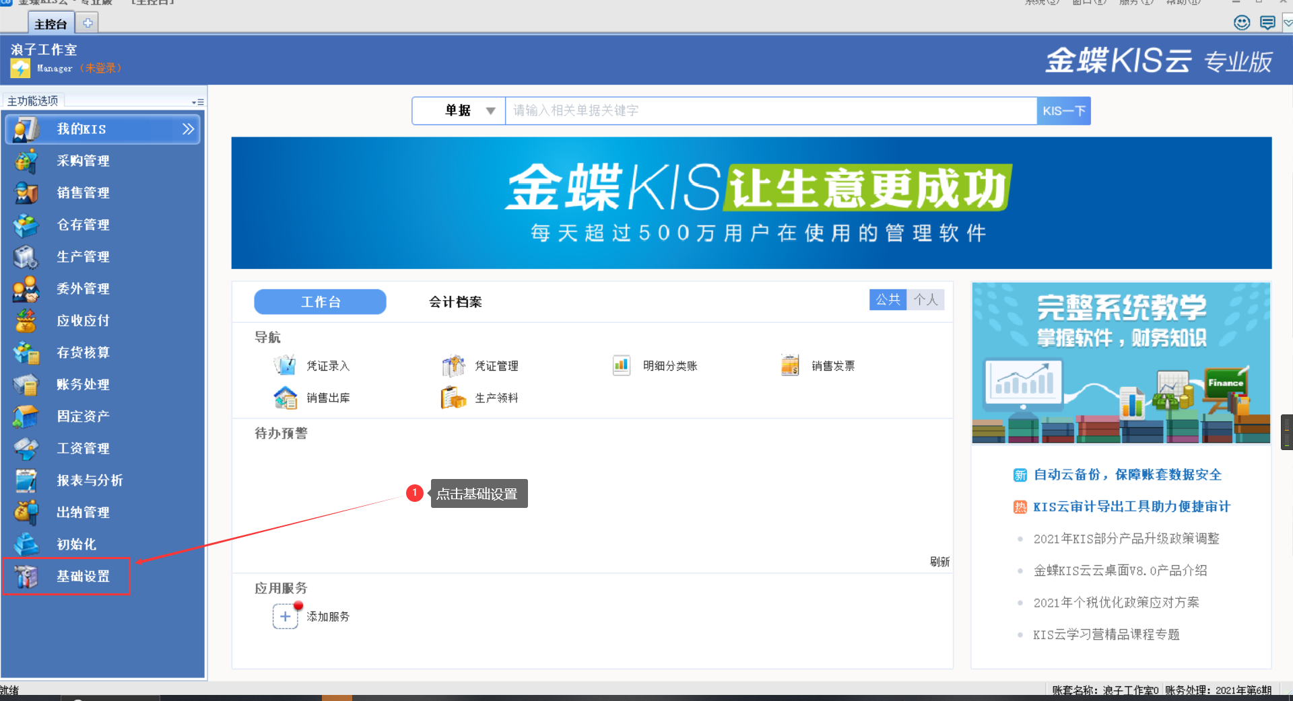Viewport: 1293px width, 701px height.
Task: Open 账务处理 accounting icon
Action: click(26, 385)
